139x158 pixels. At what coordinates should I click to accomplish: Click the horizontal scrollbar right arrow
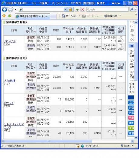pos(132,141)
